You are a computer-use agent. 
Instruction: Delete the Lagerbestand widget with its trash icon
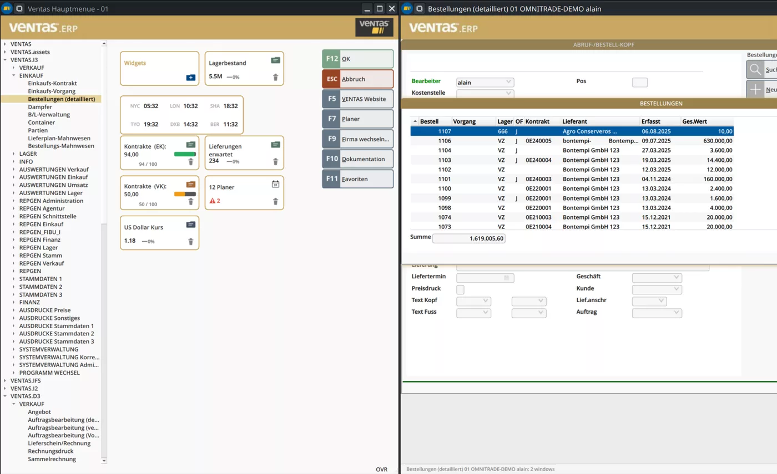pos(275,77)
